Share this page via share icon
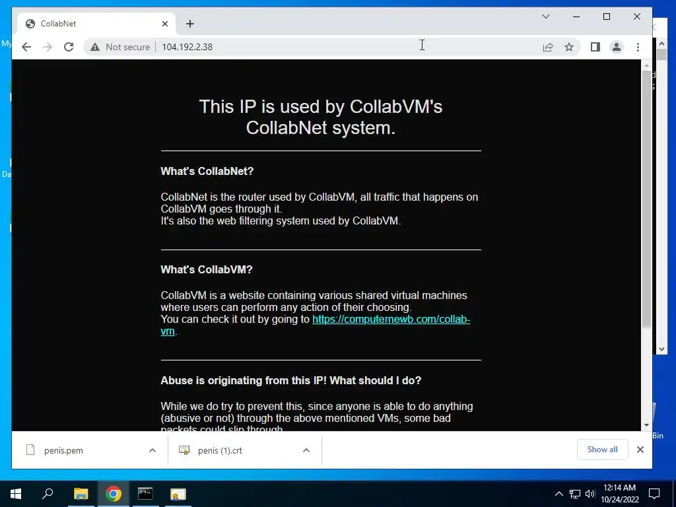676x507 pixels. [547, 47]
